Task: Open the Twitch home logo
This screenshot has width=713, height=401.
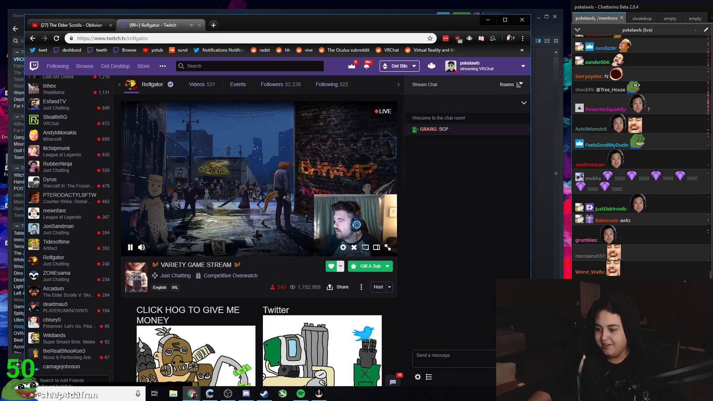Action: pyautogui.click(x=34, y=66)
